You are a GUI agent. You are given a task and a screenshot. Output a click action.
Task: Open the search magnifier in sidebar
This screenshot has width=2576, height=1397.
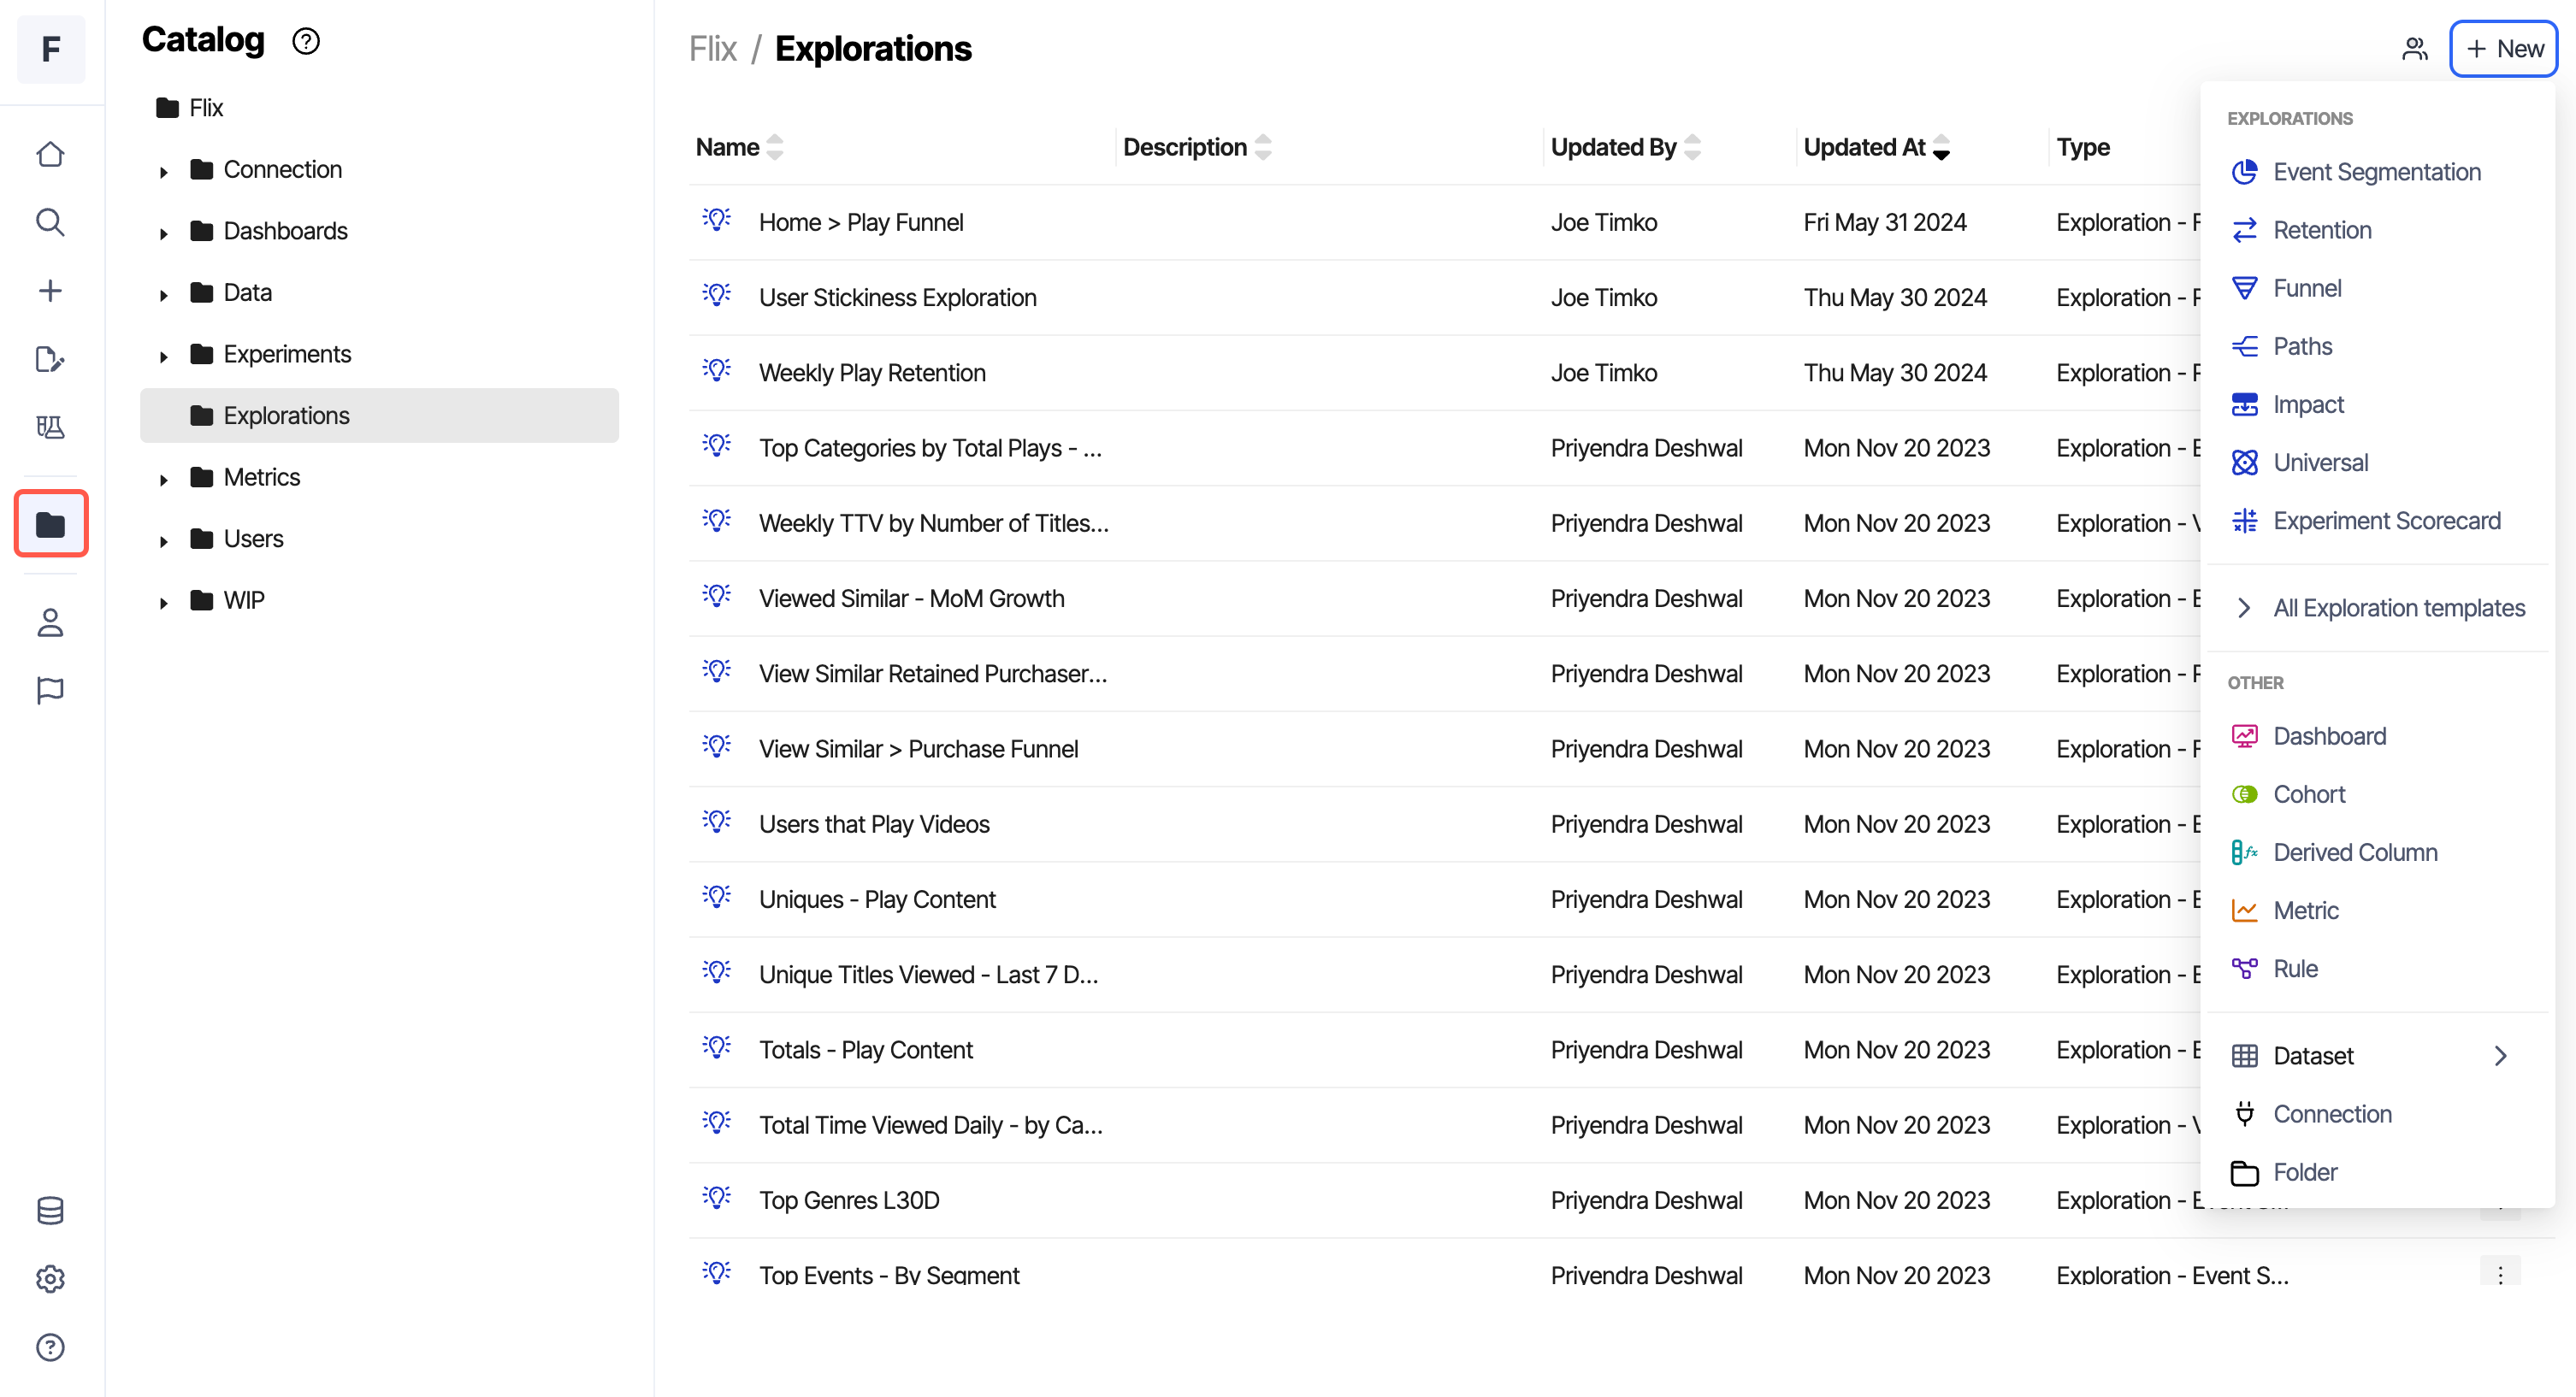point(50,222)
